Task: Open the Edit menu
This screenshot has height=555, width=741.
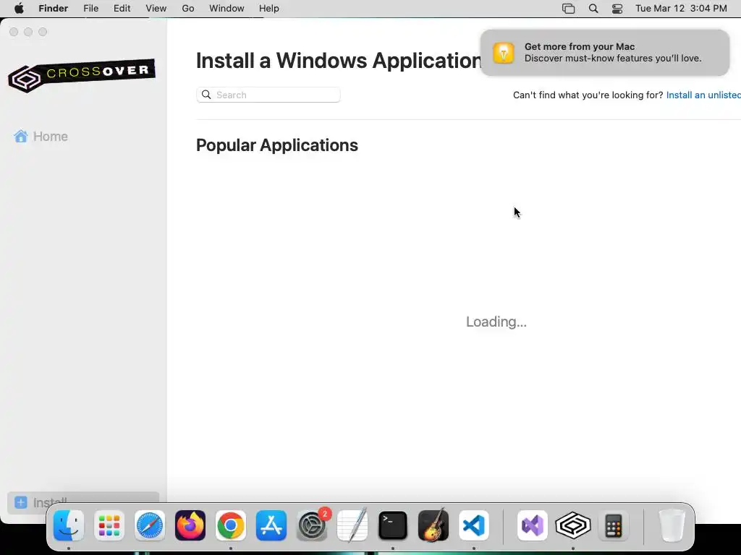Action: pyautogui.click(x=122, y=9)
